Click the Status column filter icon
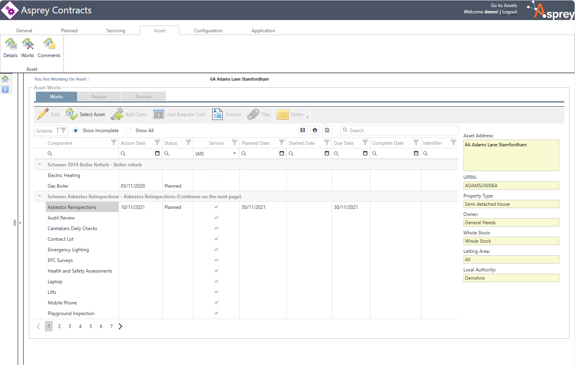575x365 pixels. (188, 142)
